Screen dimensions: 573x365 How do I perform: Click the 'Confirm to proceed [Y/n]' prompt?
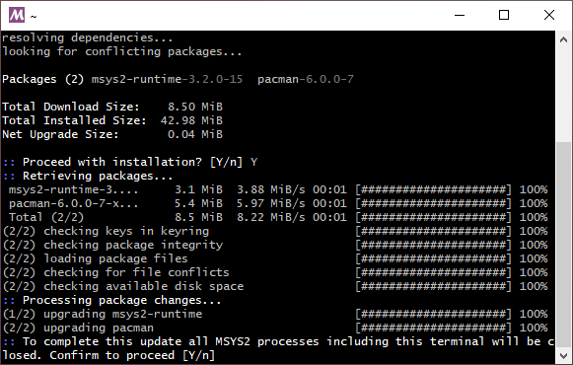coord(132,355)
